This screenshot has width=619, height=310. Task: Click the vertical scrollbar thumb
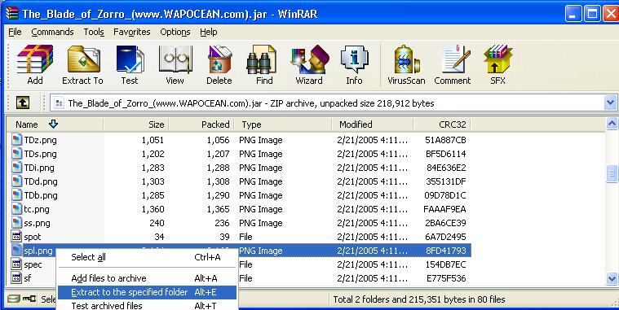612,173
